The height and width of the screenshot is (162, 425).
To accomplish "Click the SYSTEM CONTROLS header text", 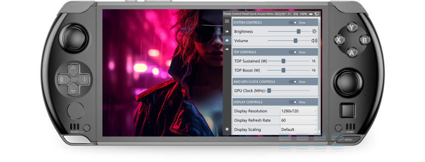I will tap(247, 23).
